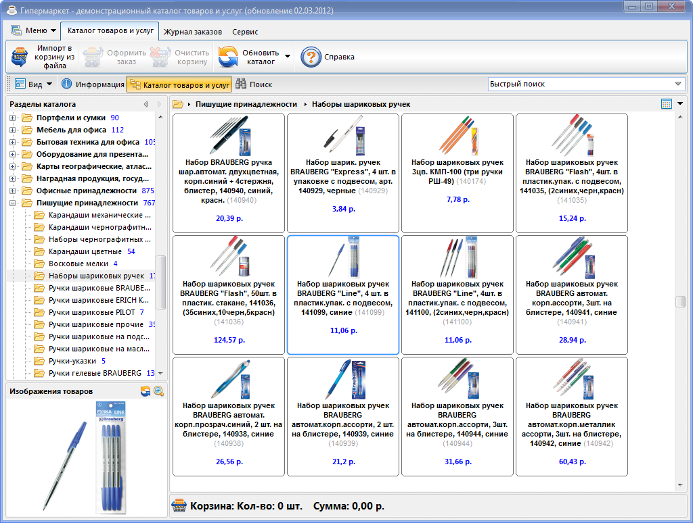
Task: Click the 28,94 р. price text
Action: point(573,341)
